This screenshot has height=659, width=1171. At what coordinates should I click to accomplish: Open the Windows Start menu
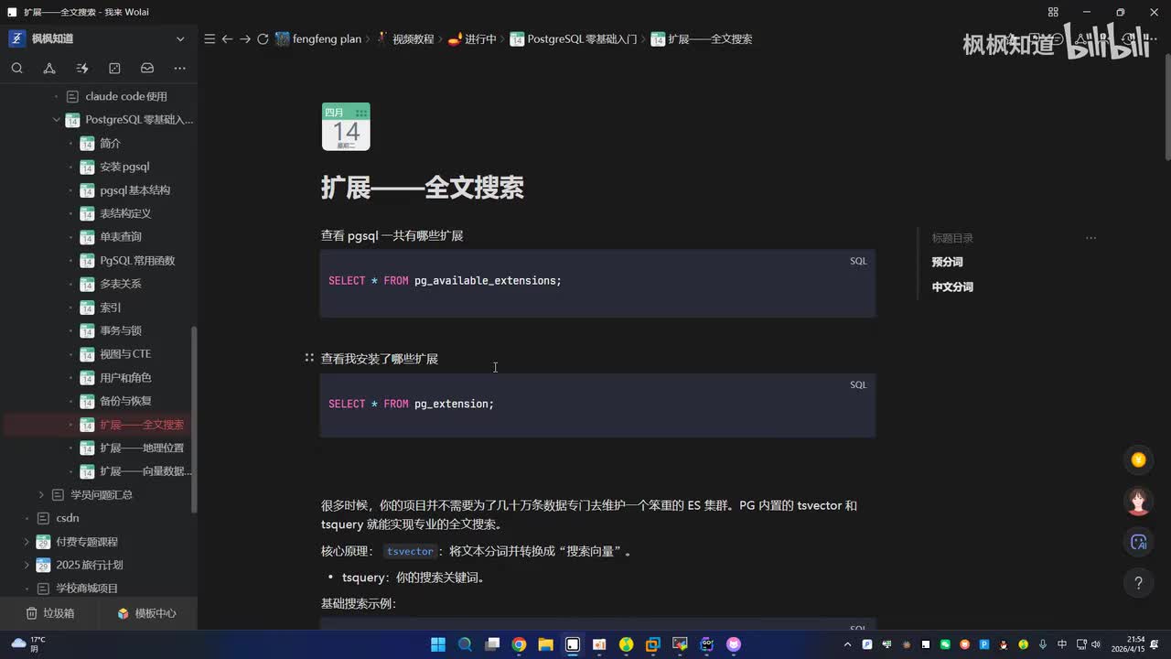pyautogui.click(x=438, y=644)
